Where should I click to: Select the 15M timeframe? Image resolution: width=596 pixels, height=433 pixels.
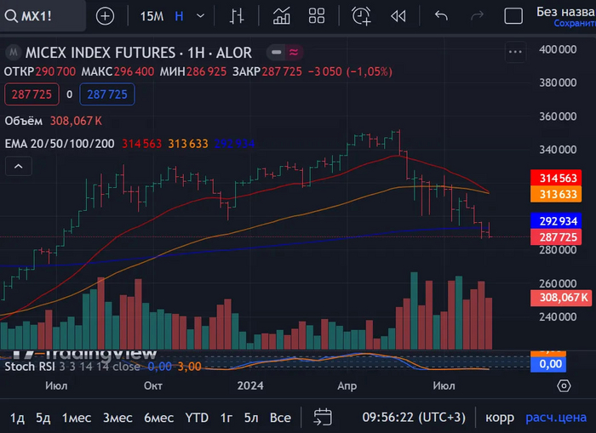point(152,16)
